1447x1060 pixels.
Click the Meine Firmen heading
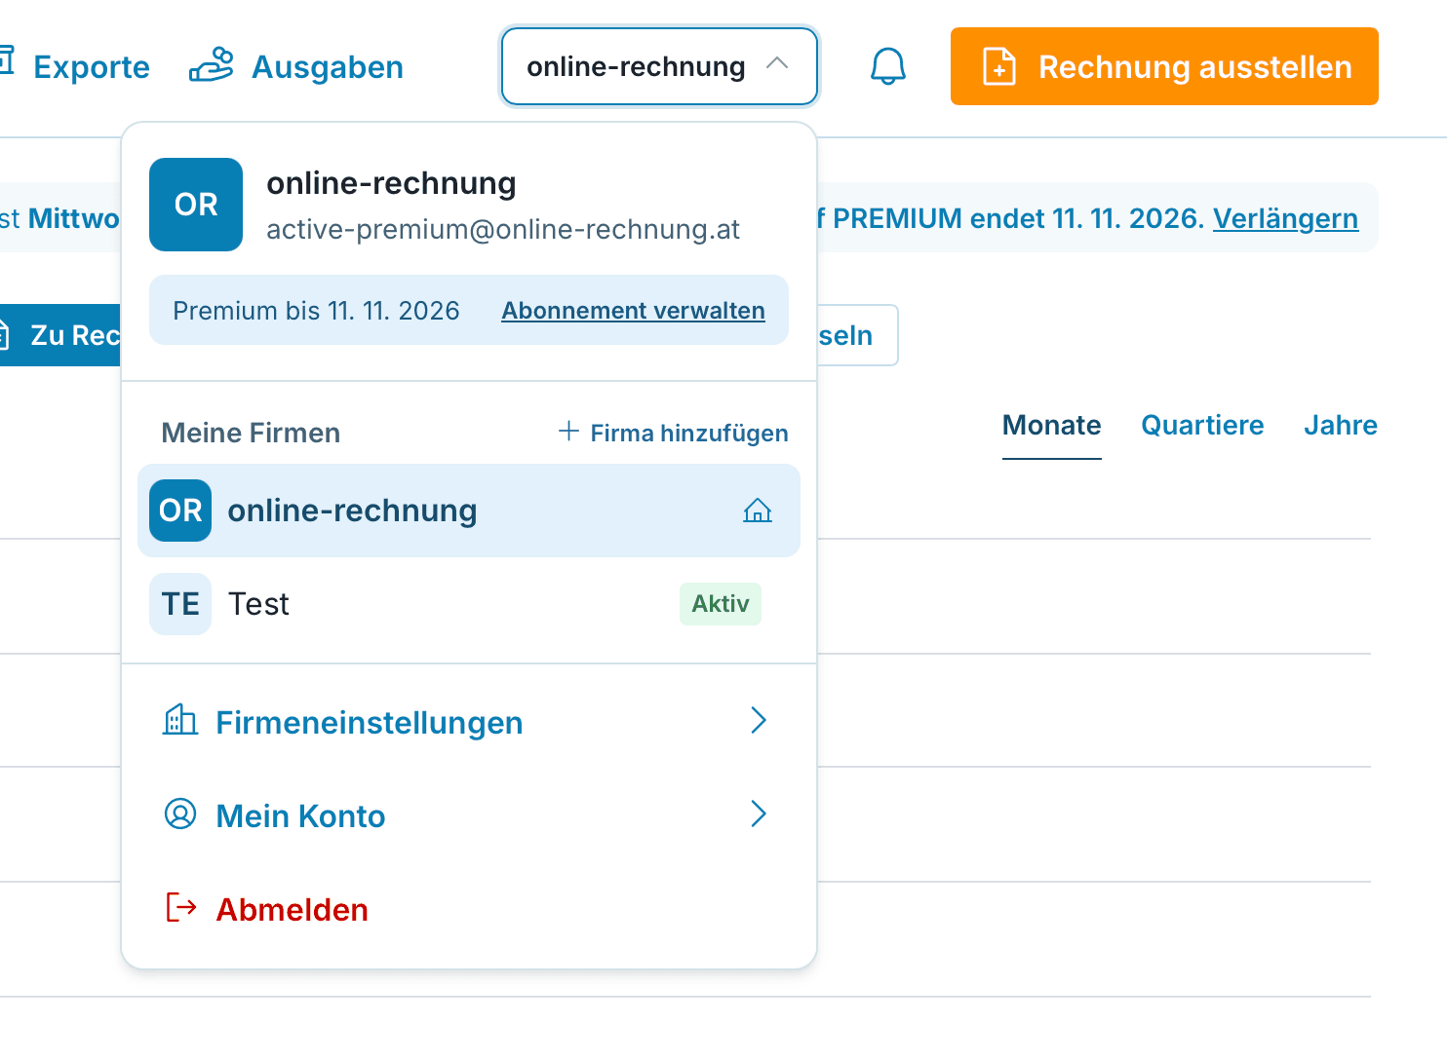click(x=251, y=433)
